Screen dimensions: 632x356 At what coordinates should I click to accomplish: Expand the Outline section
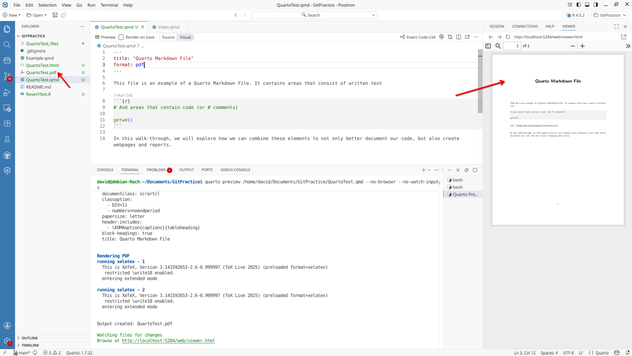pos(30,338)
